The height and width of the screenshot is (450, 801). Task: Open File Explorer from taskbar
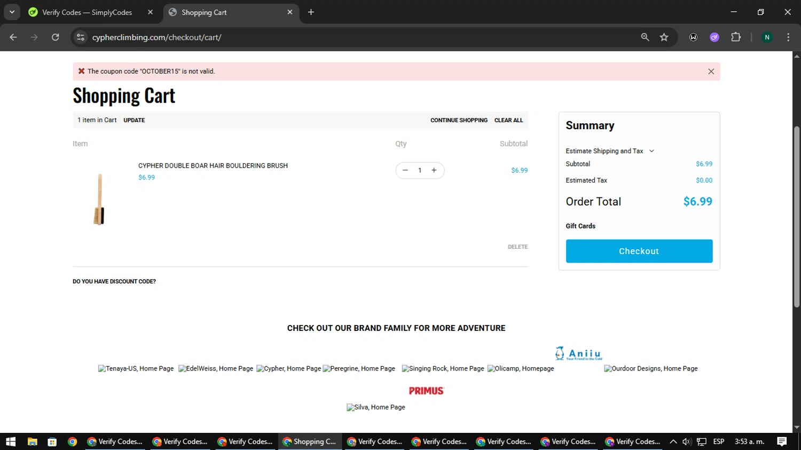coord(32,441)
